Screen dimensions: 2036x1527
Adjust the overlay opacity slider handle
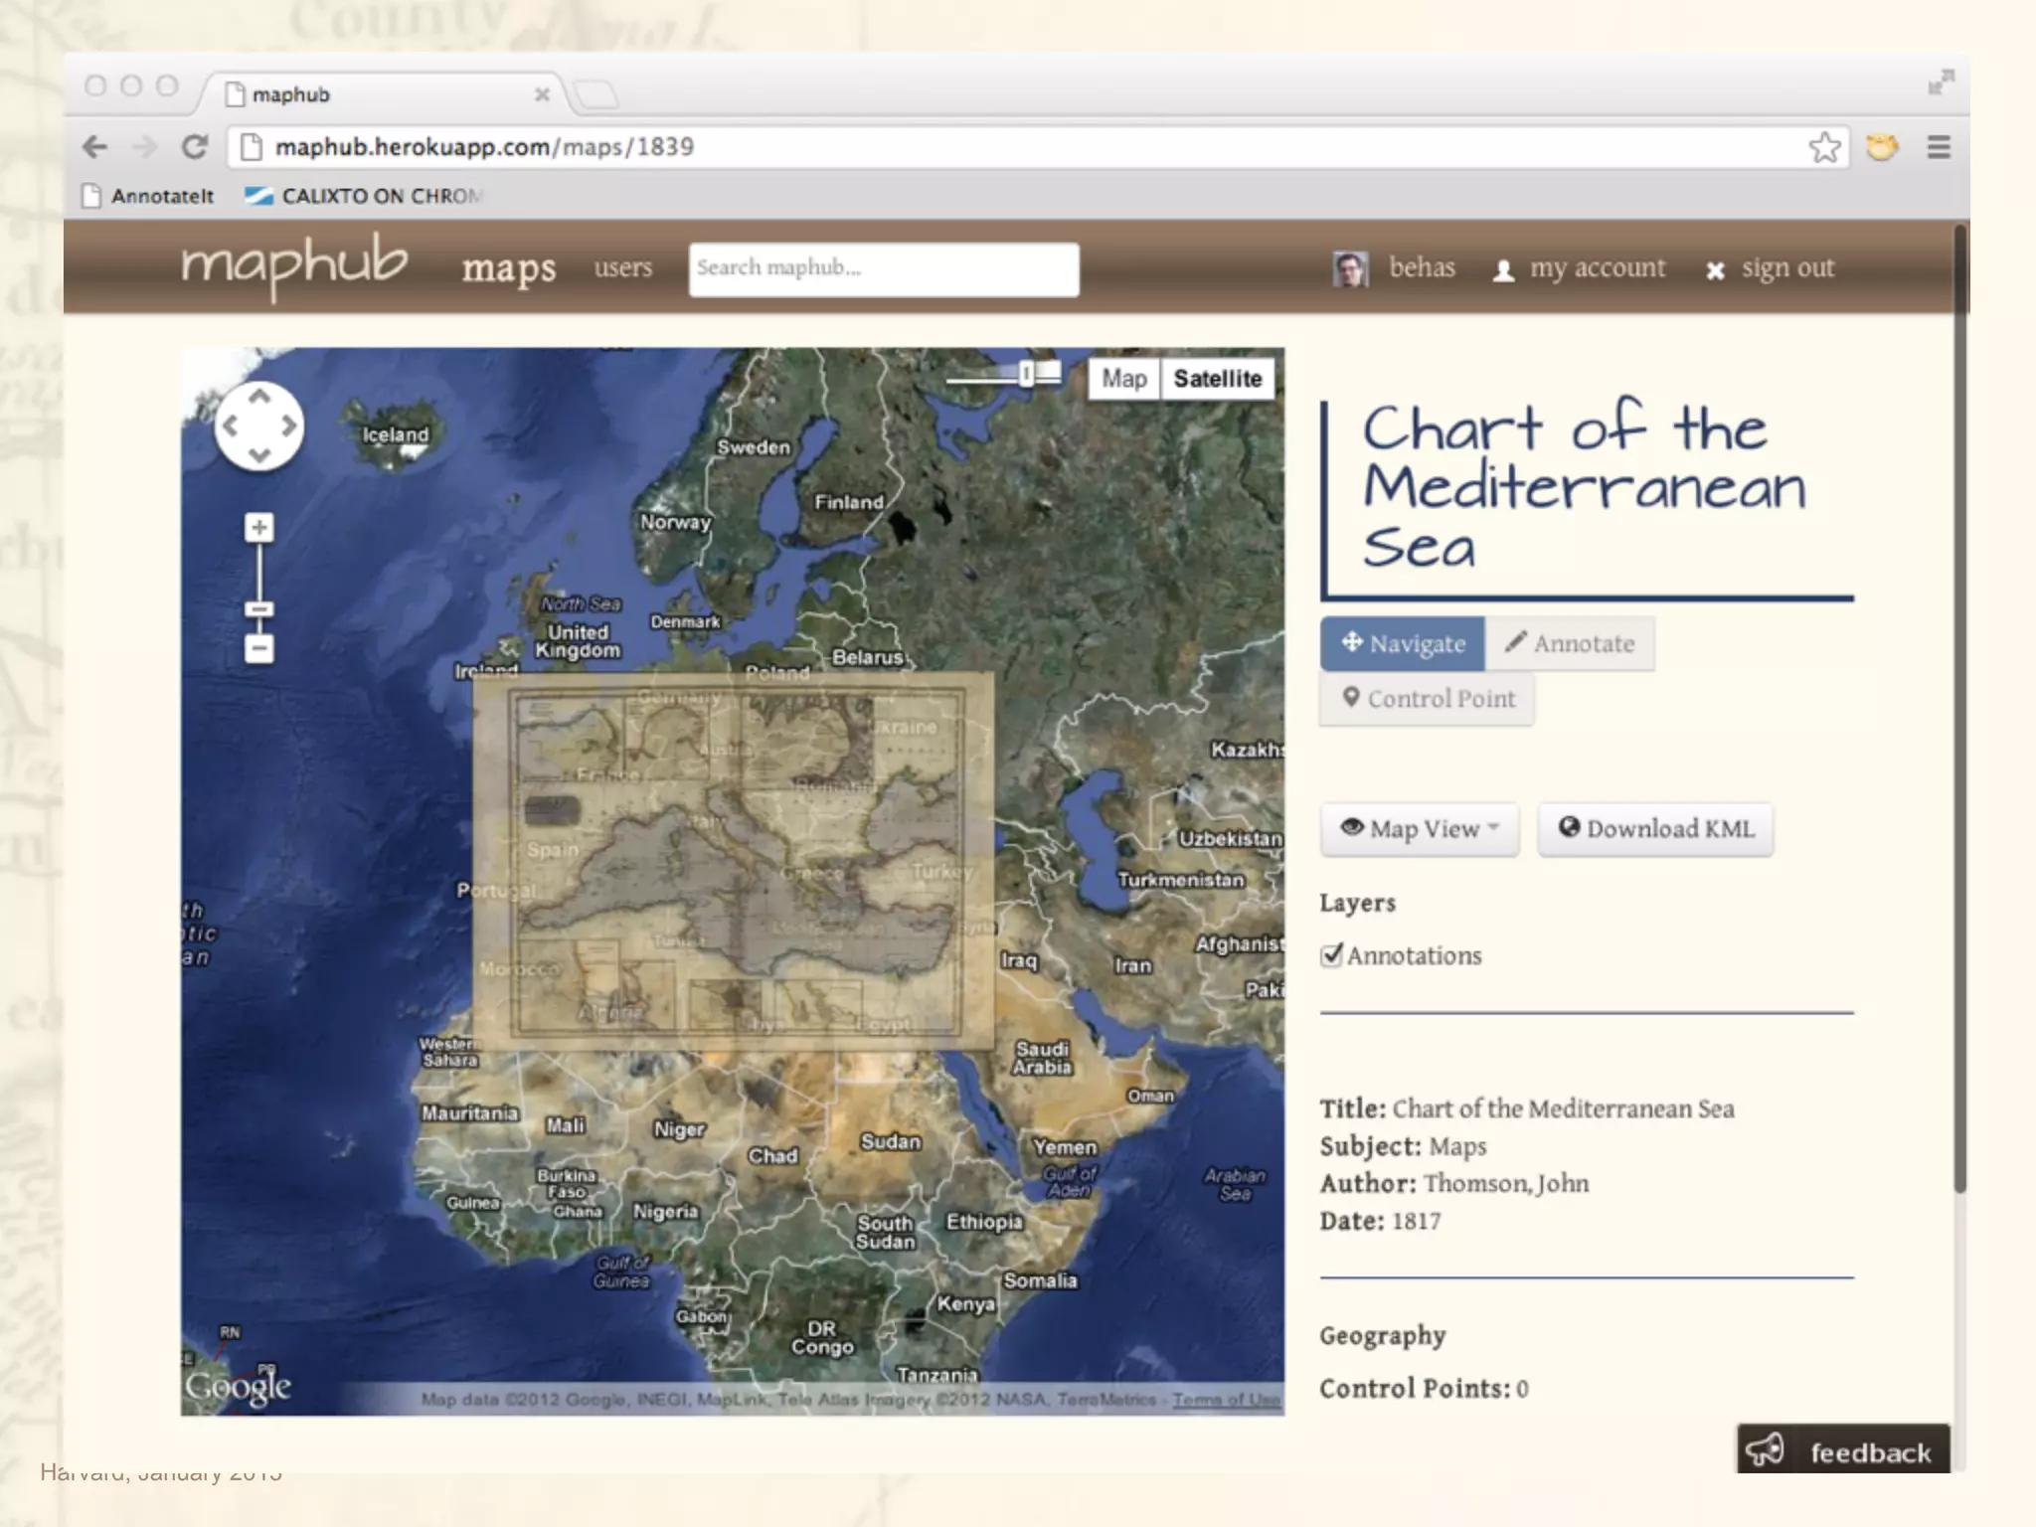[x=1026, y=375]
